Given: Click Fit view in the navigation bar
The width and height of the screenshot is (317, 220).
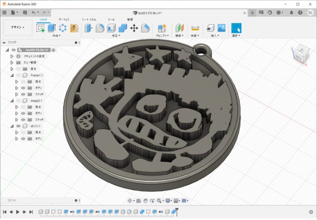Looking at the screenshot, I should pyautogui.click(x=159, y=200).
